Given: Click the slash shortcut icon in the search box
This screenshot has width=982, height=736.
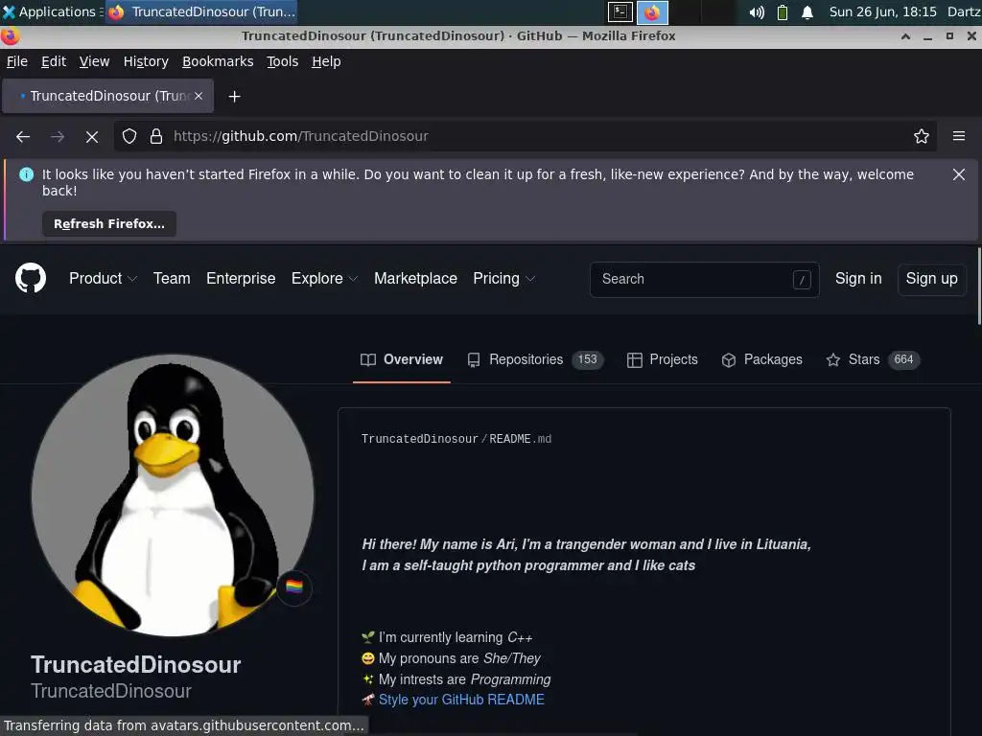Looking at the screenshot, I should [802, 279].
